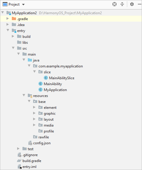The image size is (142, 170).
Task: Open the Project panel settings gear
Action: 132,4
